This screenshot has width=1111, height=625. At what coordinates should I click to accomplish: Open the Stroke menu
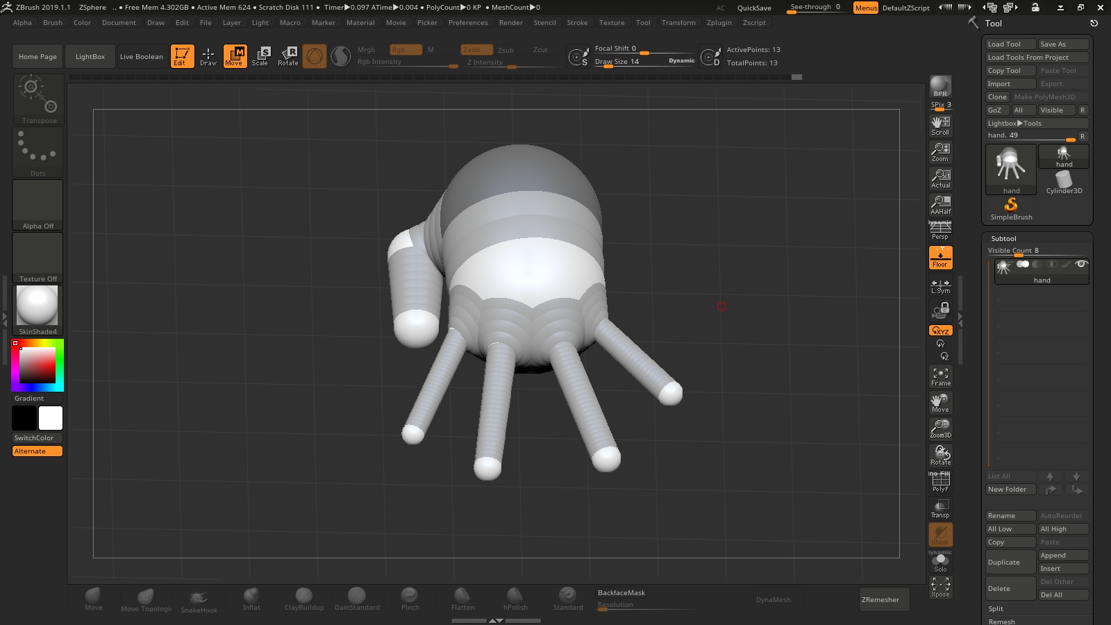click(577, 23)
